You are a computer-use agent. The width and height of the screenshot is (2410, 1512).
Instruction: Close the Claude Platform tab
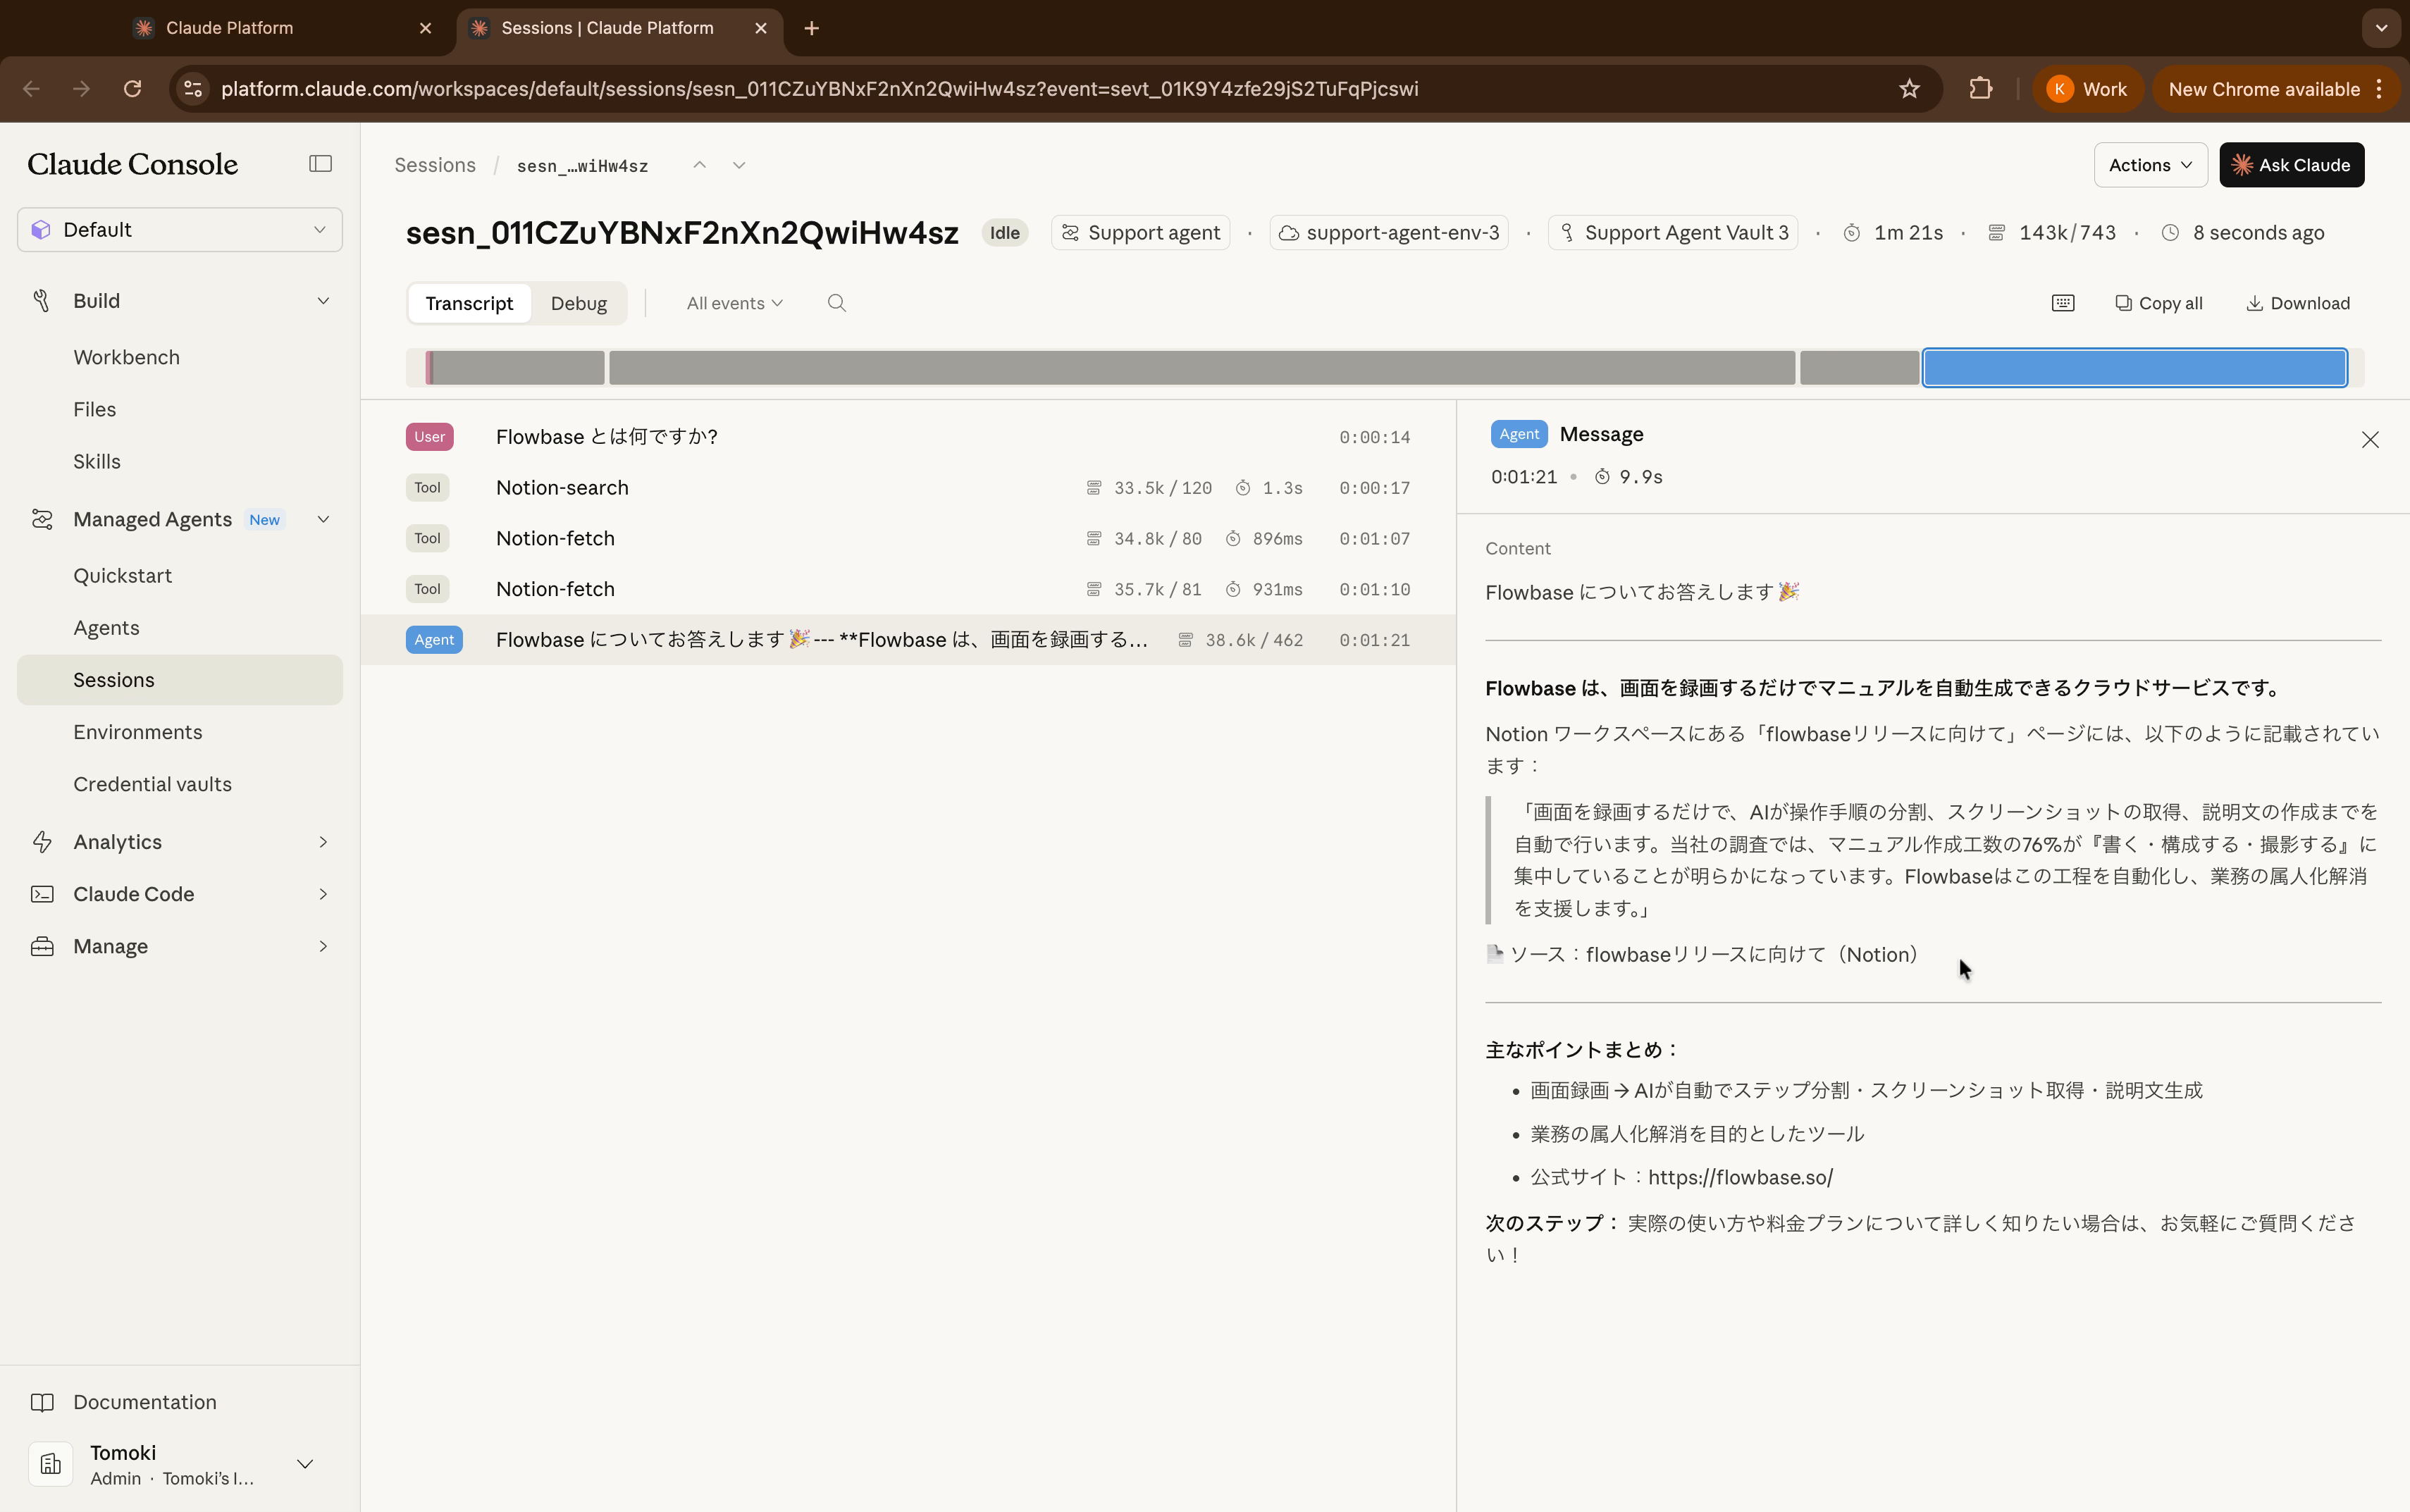pos(426,28)
